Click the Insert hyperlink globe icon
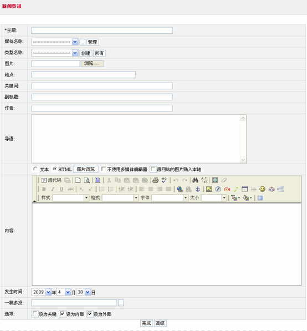The width and height of the screenshot is (307, 331). [180, 189]
